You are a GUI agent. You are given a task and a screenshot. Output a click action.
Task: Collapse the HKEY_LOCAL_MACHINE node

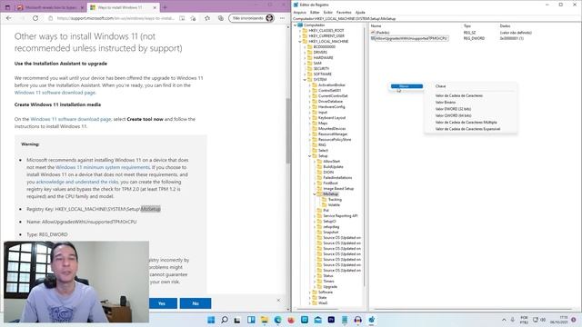coord(300,42)
